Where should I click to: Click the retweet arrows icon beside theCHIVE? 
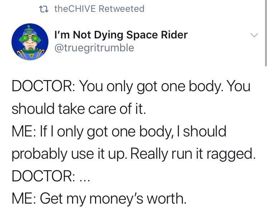(x=43, y=9)
